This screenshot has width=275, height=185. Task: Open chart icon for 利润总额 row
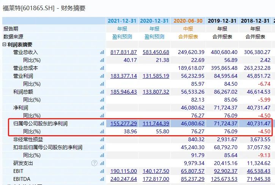pos(102,92)
